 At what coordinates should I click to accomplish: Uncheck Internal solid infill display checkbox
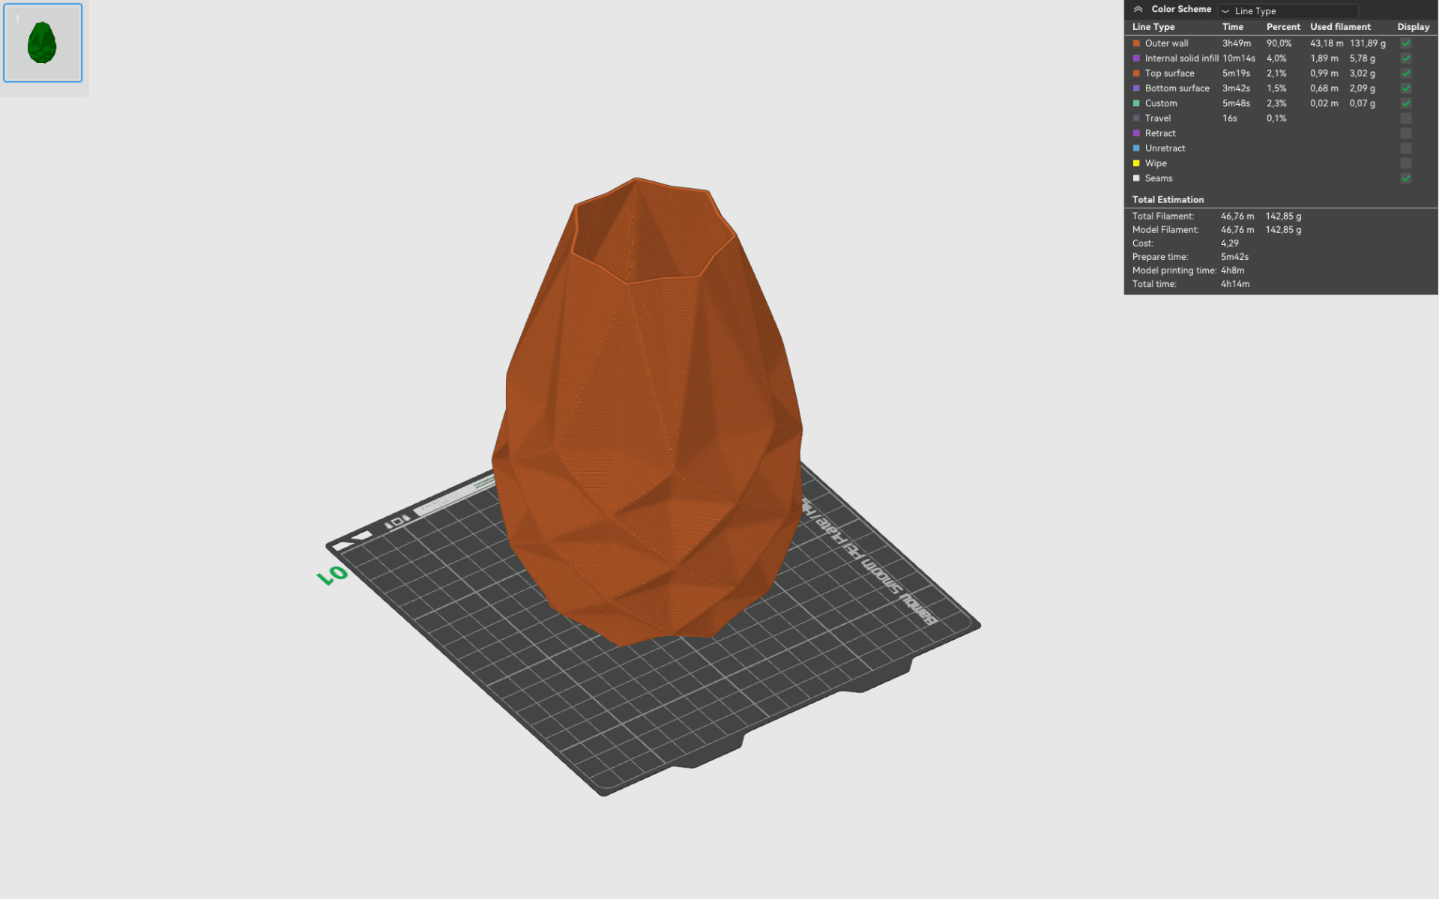(1406, 58)
